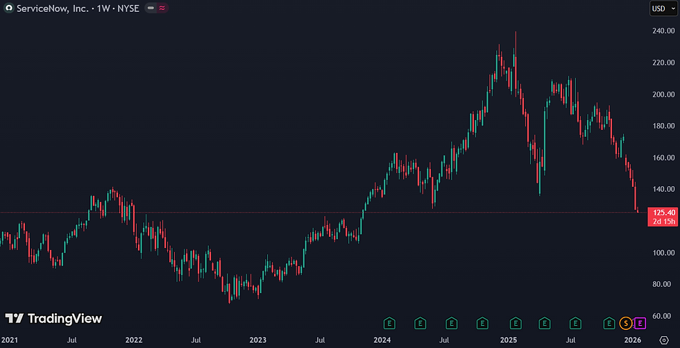Click the 240.00 price axis label
The height and width of the screenshot is (348, 680).
664,31
